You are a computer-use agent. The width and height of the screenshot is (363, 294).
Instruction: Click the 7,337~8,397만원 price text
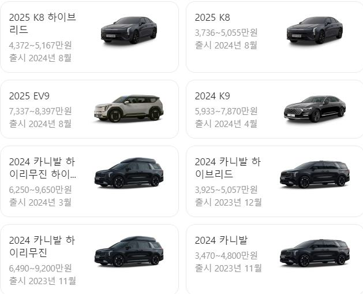point(40,111)
